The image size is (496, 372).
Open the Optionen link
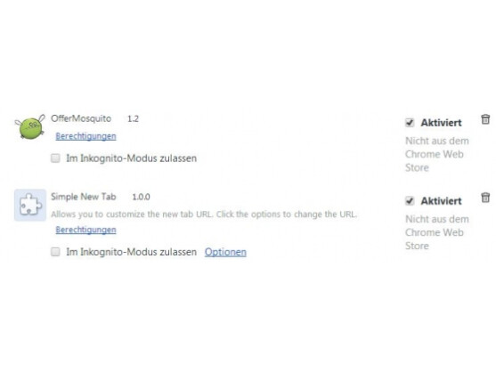pyautogui.click(x=225, y=252)
